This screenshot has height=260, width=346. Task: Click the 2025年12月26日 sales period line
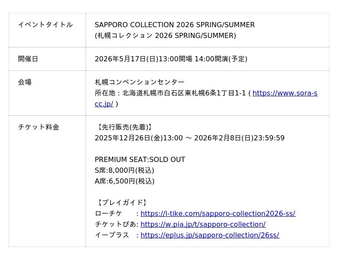[189, 138]
